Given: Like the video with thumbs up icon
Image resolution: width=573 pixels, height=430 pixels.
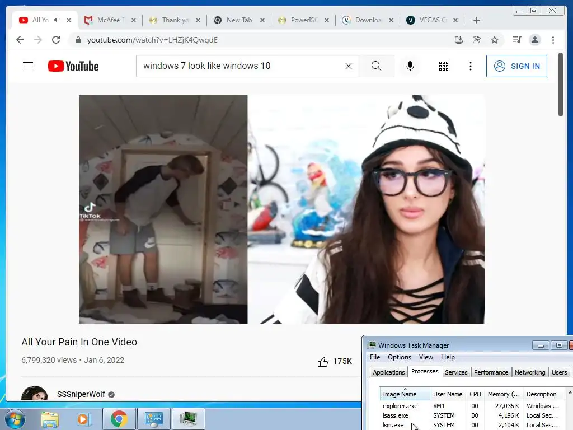Looking at the screenshot, I should click(x=323, y=362).
